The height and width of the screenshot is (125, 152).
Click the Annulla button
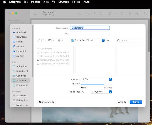[x=122, y=102]
